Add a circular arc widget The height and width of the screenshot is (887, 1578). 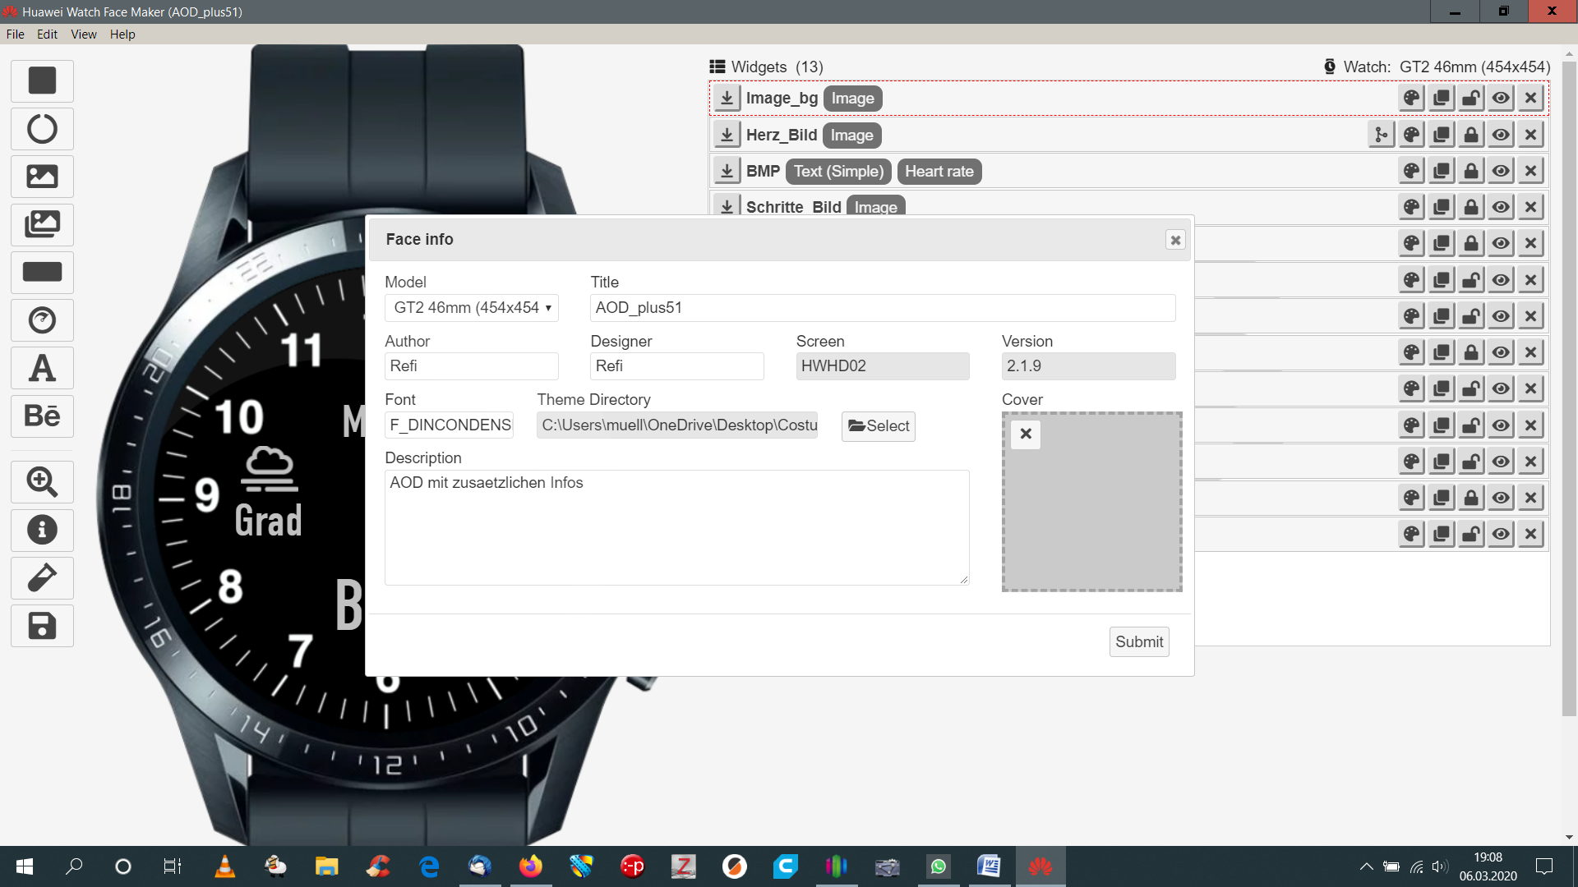42,129
